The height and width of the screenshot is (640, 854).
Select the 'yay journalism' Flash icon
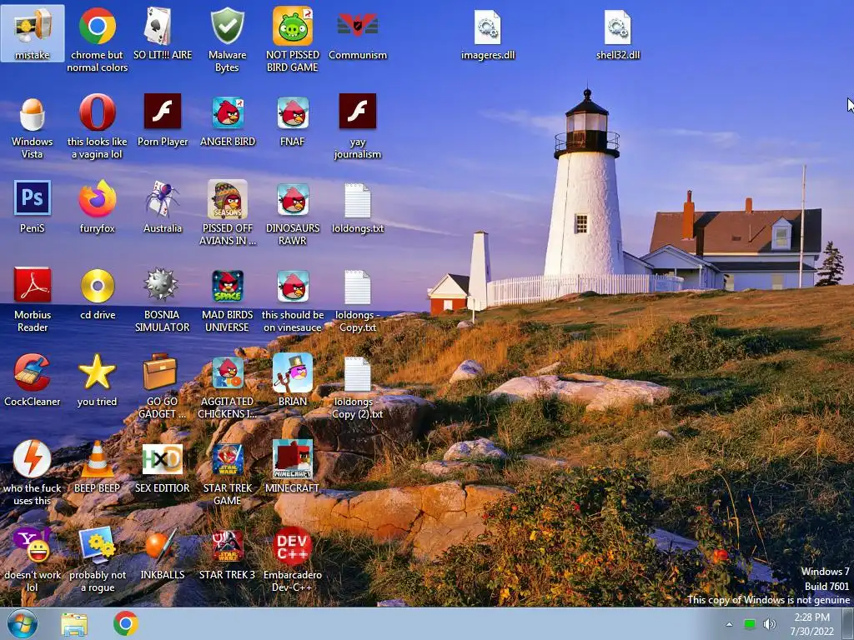coord(357,127)
